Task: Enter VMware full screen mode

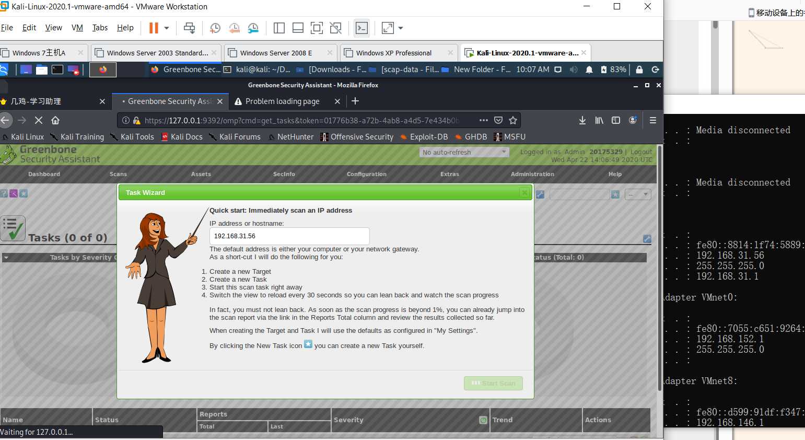Action: (x=317, y=28)
